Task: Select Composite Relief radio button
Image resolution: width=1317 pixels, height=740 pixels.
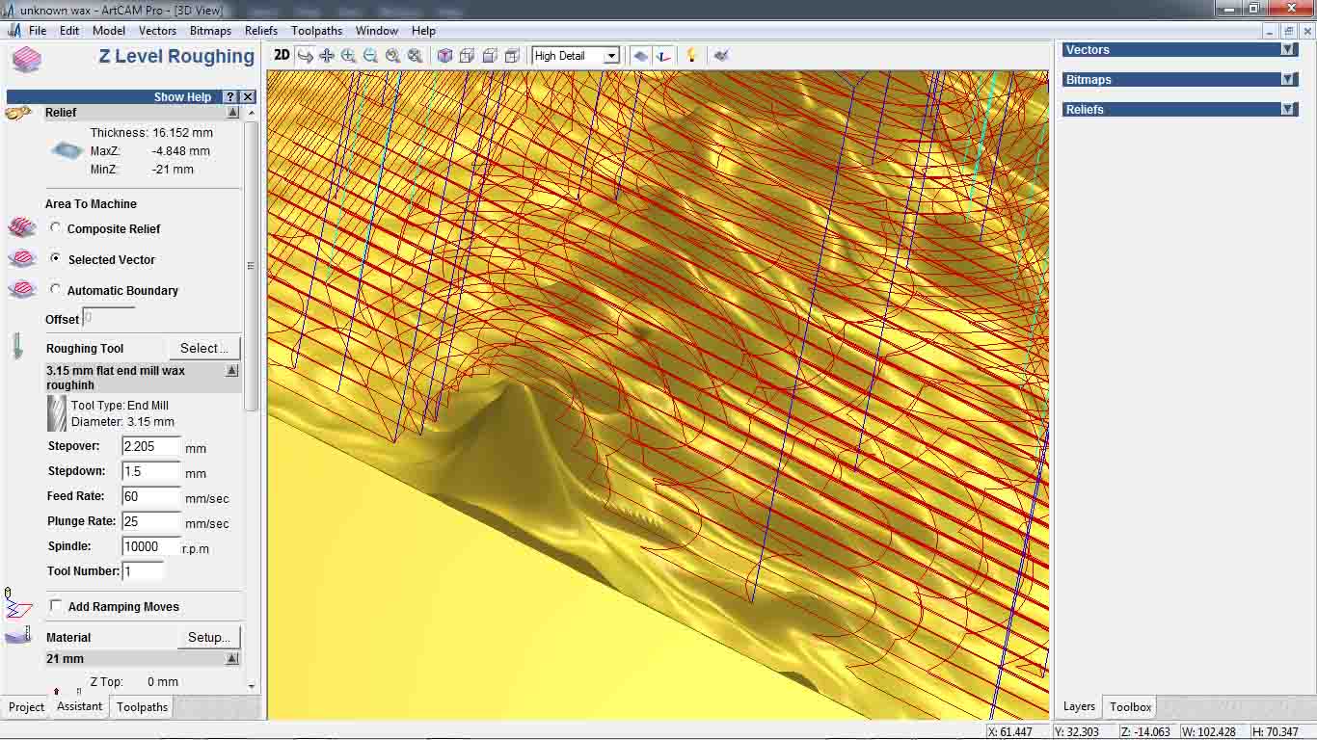Action: click(56, 228)
